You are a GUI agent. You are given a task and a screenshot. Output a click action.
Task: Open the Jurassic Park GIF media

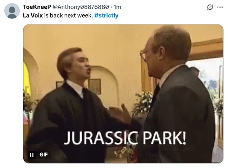pos(123,94)
